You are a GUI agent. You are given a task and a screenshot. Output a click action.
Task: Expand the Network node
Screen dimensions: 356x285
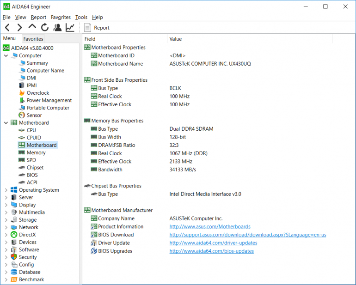pos(6,228)
